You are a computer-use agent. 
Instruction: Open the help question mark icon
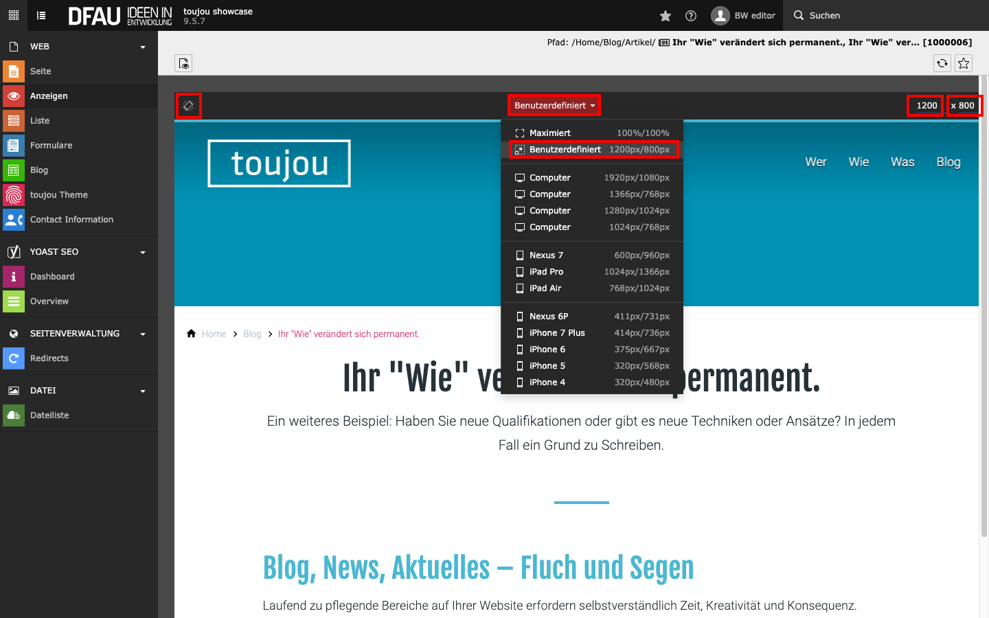coord(691,16)
